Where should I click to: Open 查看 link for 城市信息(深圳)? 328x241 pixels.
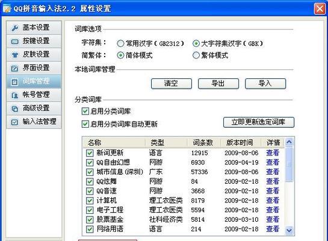(273, 172)
